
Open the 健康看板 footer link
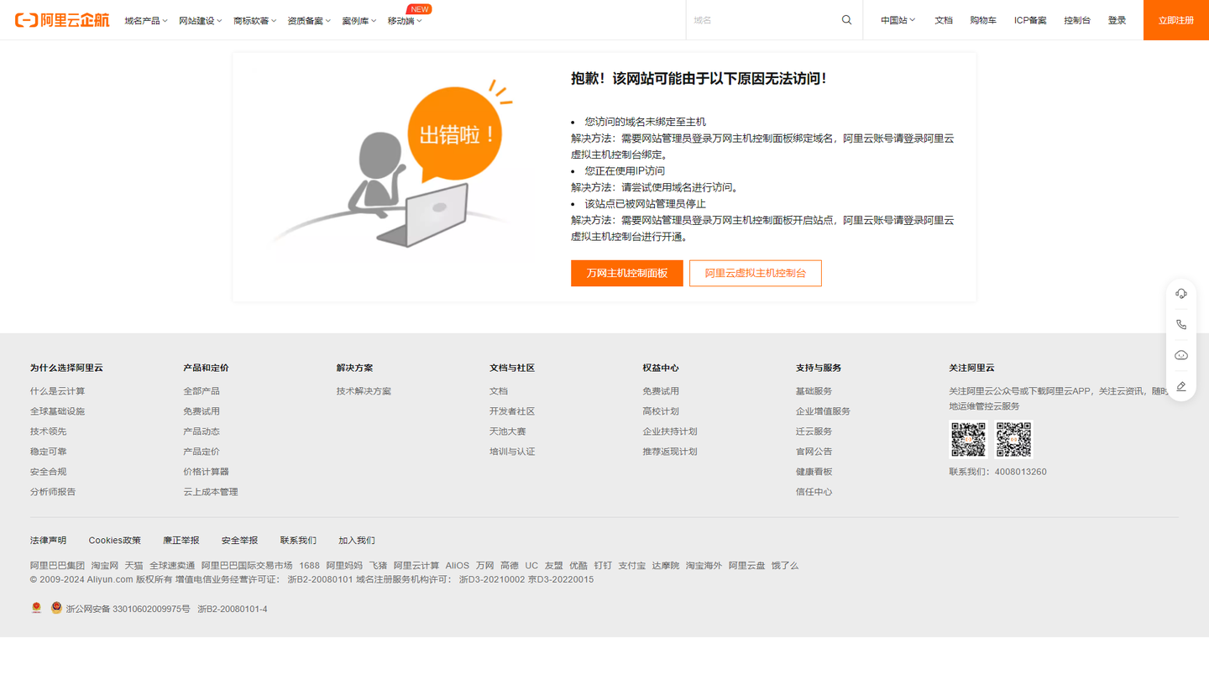pos(814,472)
